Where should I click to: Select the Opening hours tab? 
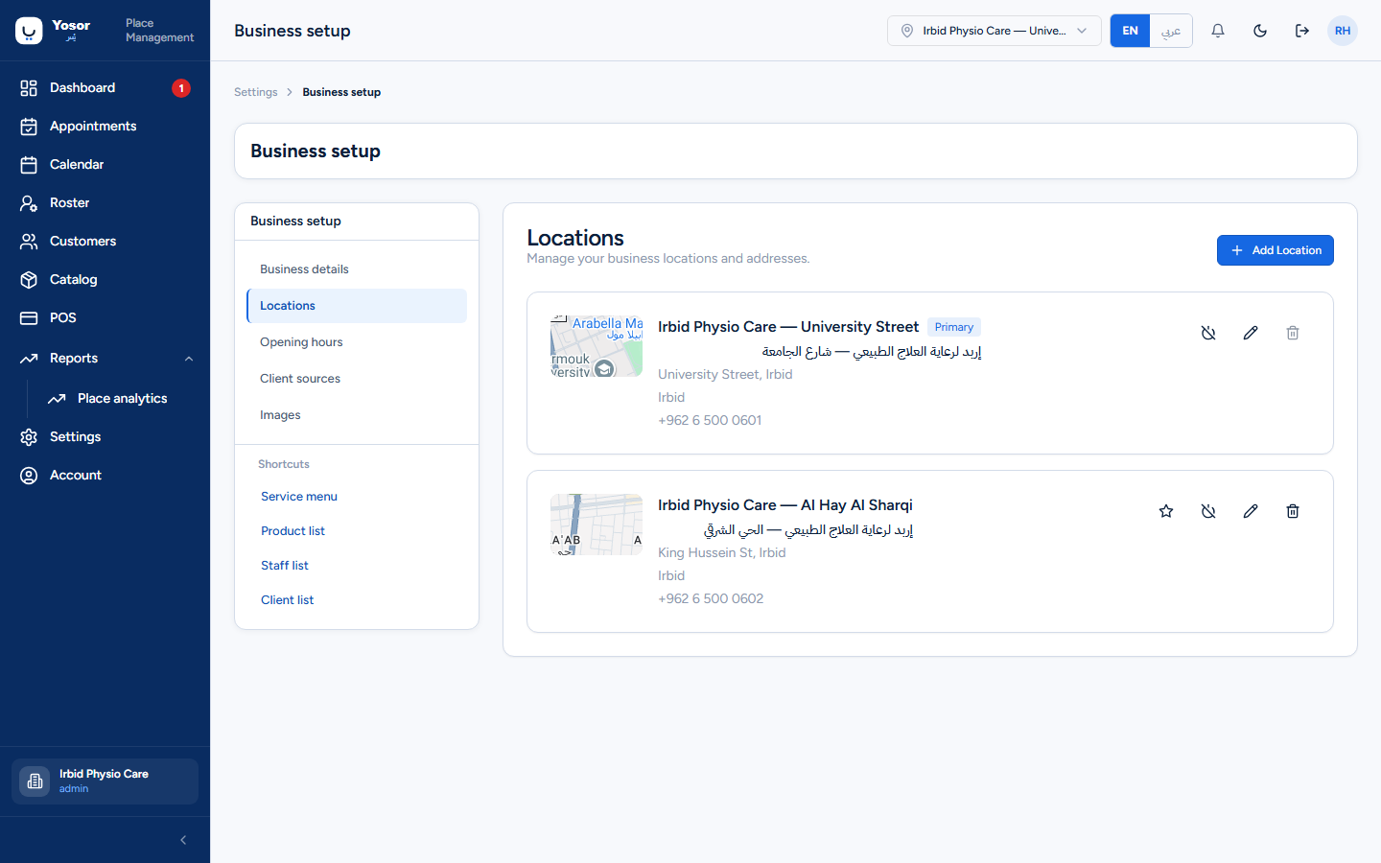click(x=357, y=342)
